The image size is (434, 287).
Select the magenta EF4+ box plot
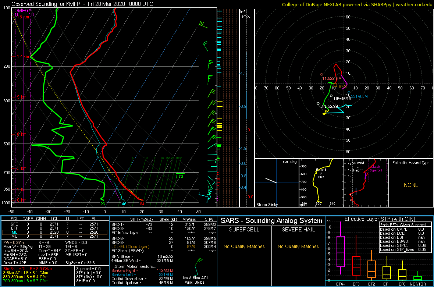pyautogui.click(x=341, y=248)
